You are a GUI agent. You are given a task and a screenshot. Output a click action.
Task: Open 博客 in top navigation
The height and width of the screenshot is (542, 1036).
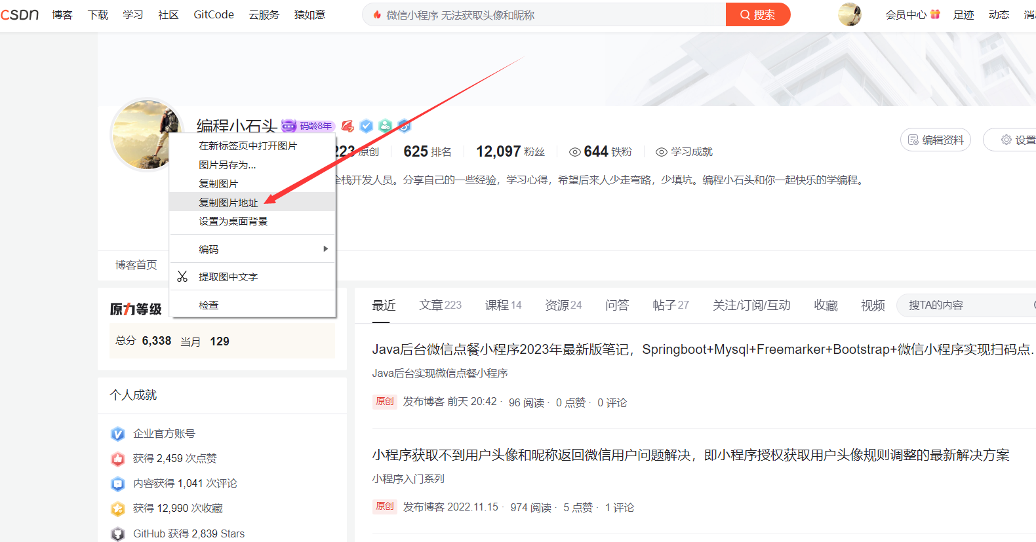[62, 14]
